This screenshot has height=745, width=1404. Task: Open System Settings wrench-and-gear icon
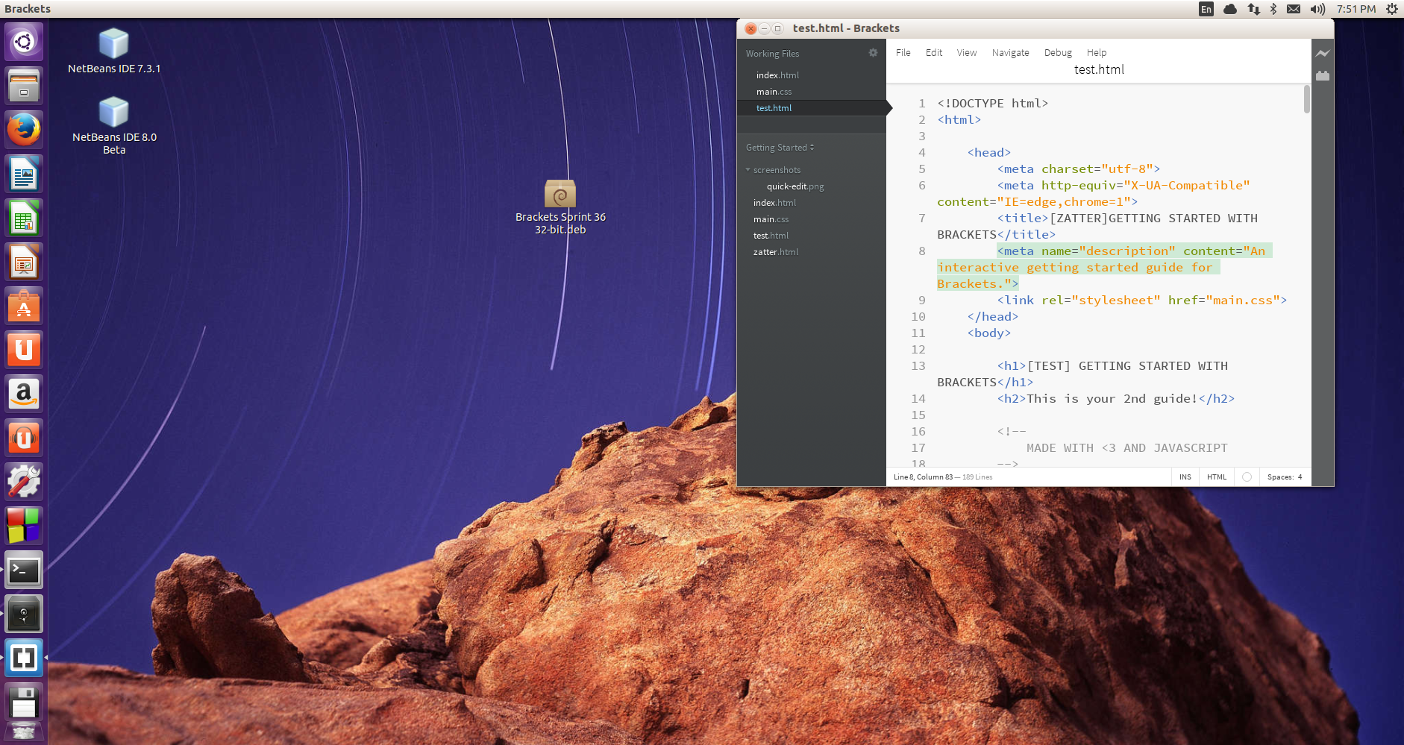24,482
